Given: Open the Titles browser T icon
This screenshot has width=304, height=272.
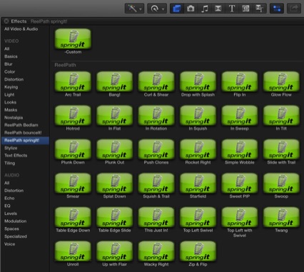Looking at the screenshot, I should pyautogui.click(x=232, y=9).
